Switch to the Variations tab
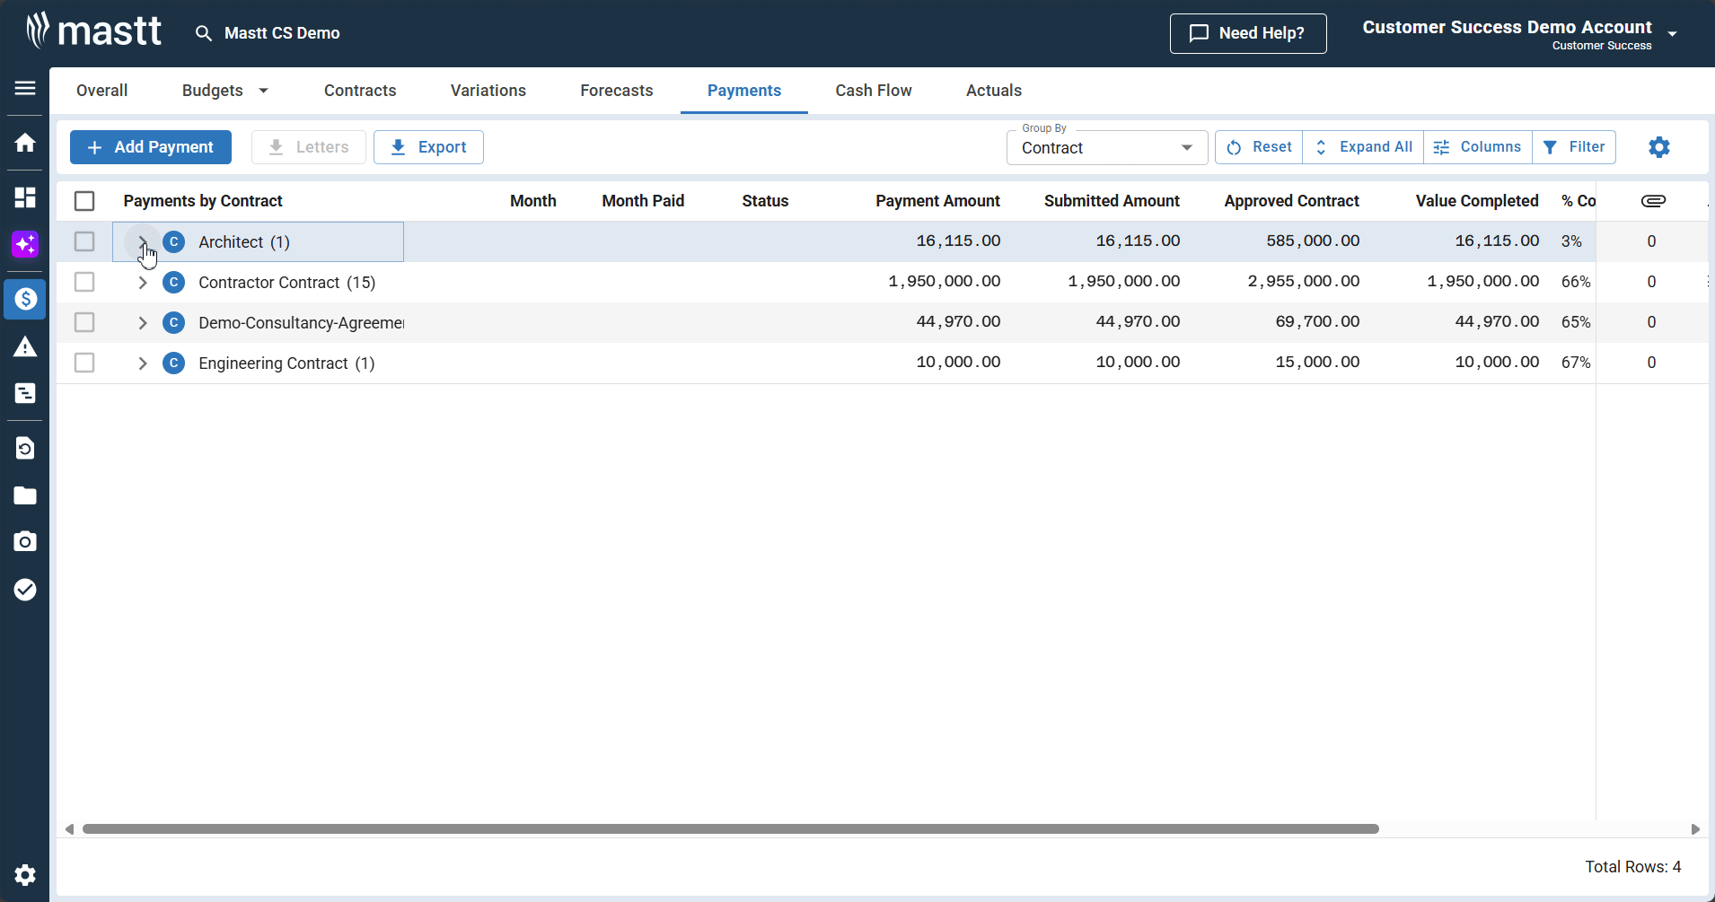 point(488,91)
